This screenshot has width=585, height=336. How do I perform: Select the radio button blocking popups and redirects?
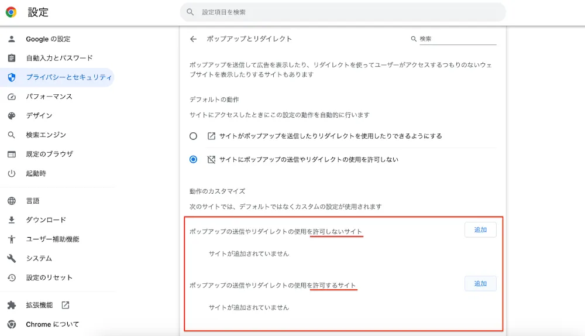click(193, 159)
